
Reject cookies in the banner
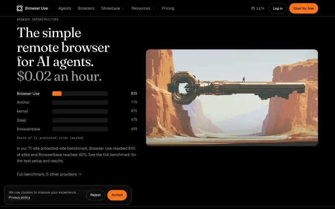[x=95, y=195]
